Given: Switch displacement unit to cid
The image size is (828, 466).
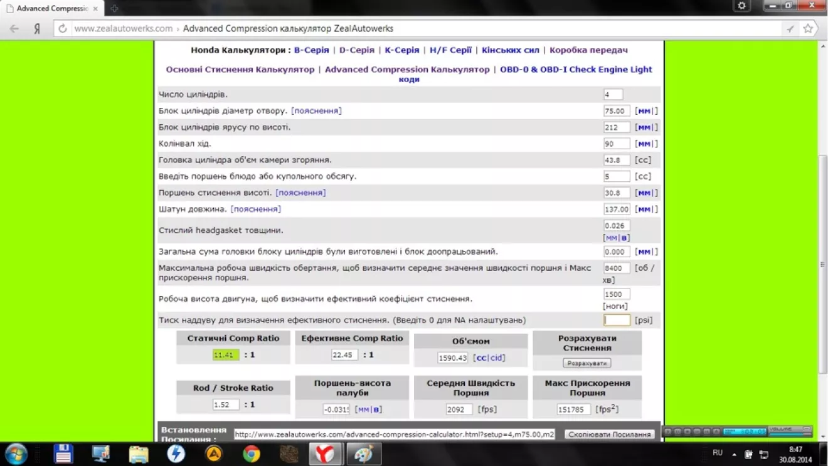Looking at the screenshot, I should [x=496, y=358].
